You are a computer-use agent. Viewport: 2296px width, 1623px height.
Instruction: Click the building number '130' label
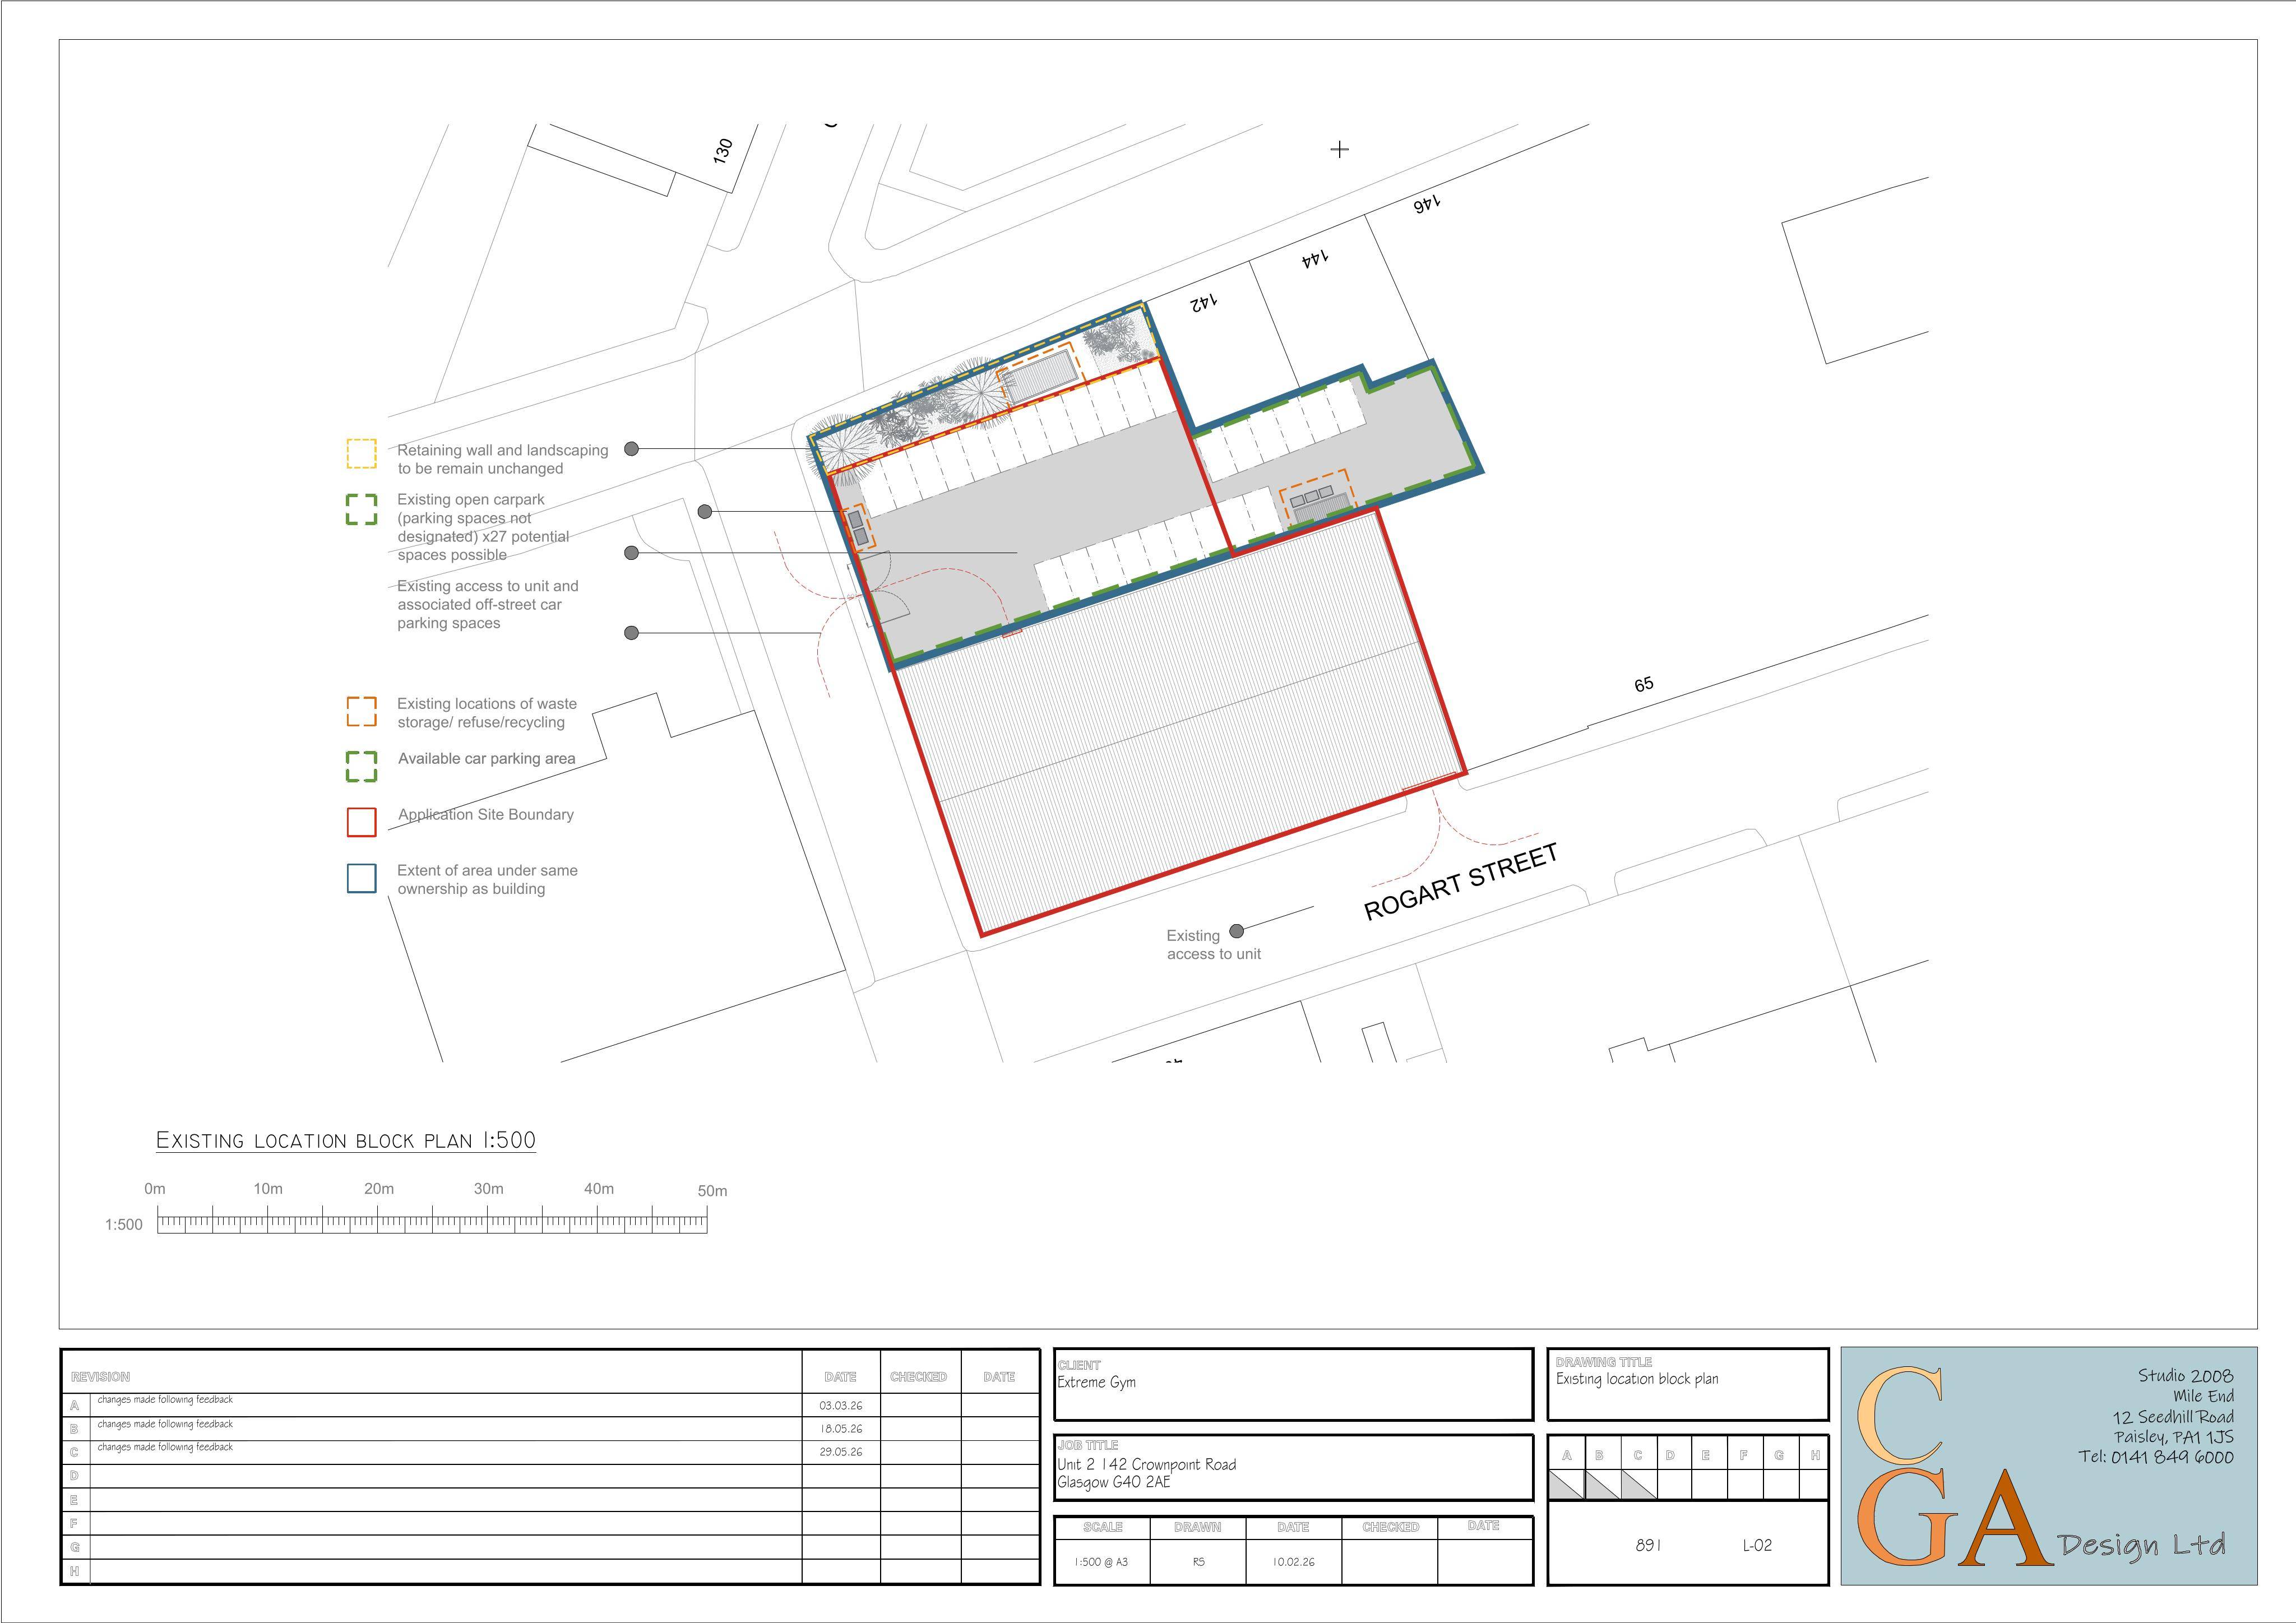723,151
